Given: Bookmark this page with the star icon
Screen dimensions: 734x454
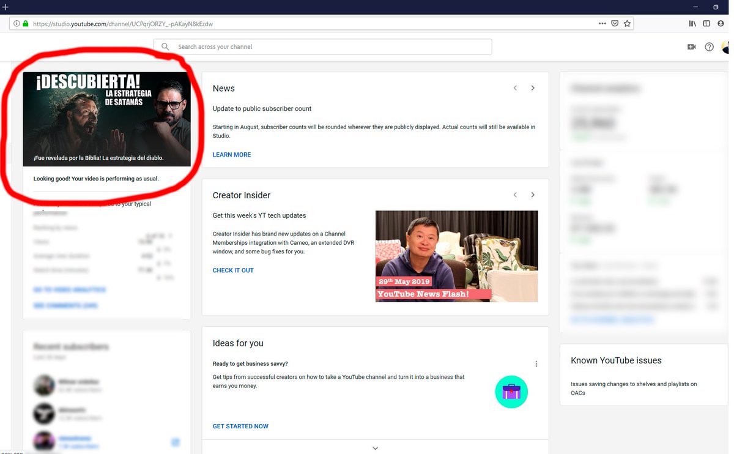Looking at the screenshot, I should point(627,24).
